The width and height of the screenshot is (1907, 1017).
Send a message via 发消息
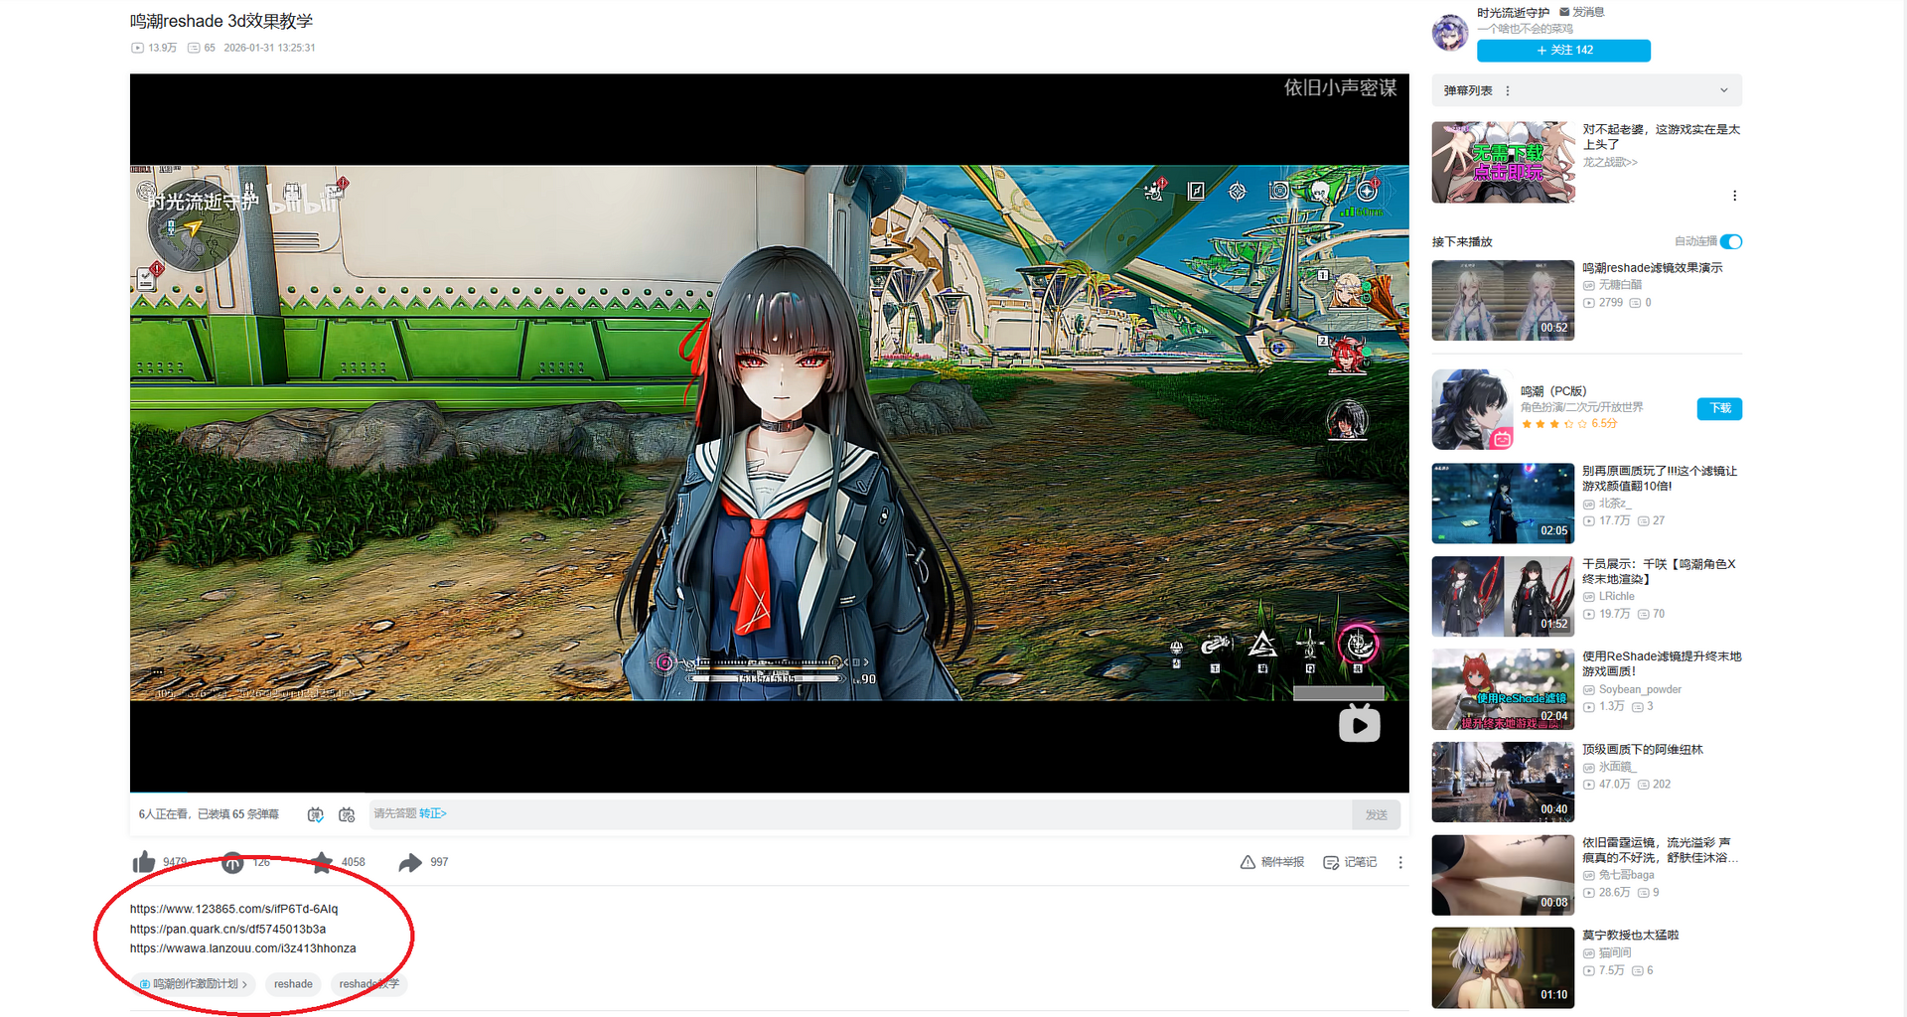pyautogui.click(x=1582, y=12)
